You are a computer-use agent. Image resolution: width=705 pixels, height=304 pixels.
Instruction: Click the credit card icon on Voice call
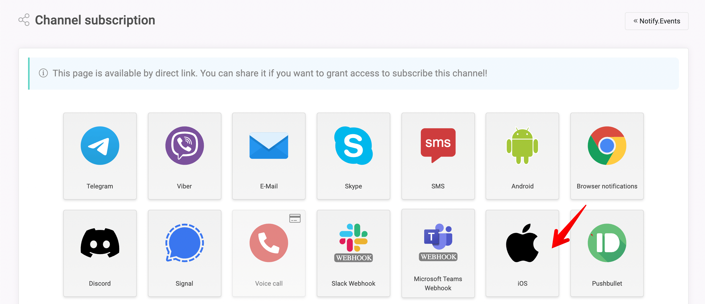(295, 218)
